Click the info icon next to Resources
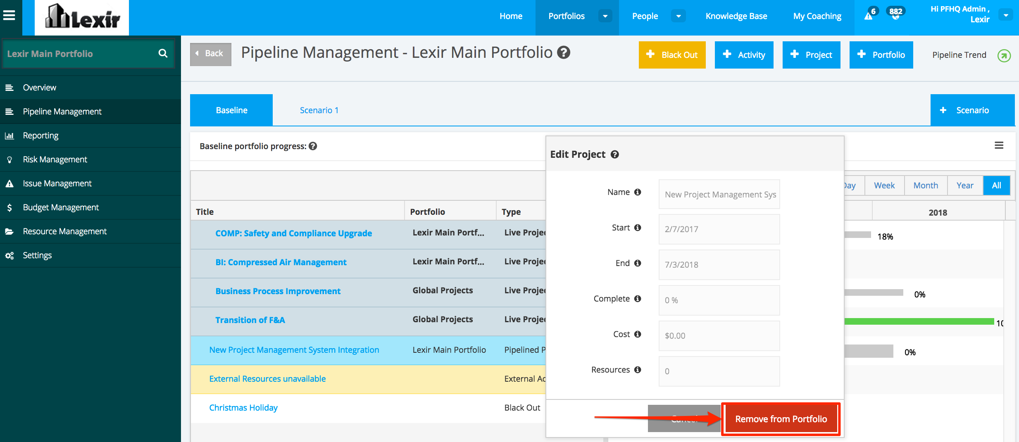The height and width of the screenshot is (442, 1019). pyautogui.click(x=638, y=370)
